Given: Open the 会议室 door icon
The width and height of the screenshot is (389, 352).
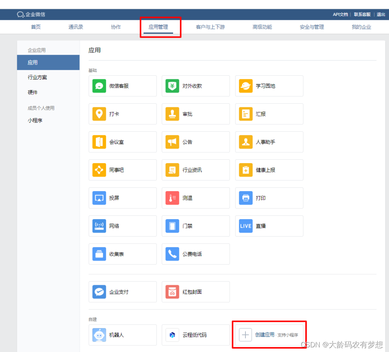Looking at the screenshot, I should pos(99,142).
